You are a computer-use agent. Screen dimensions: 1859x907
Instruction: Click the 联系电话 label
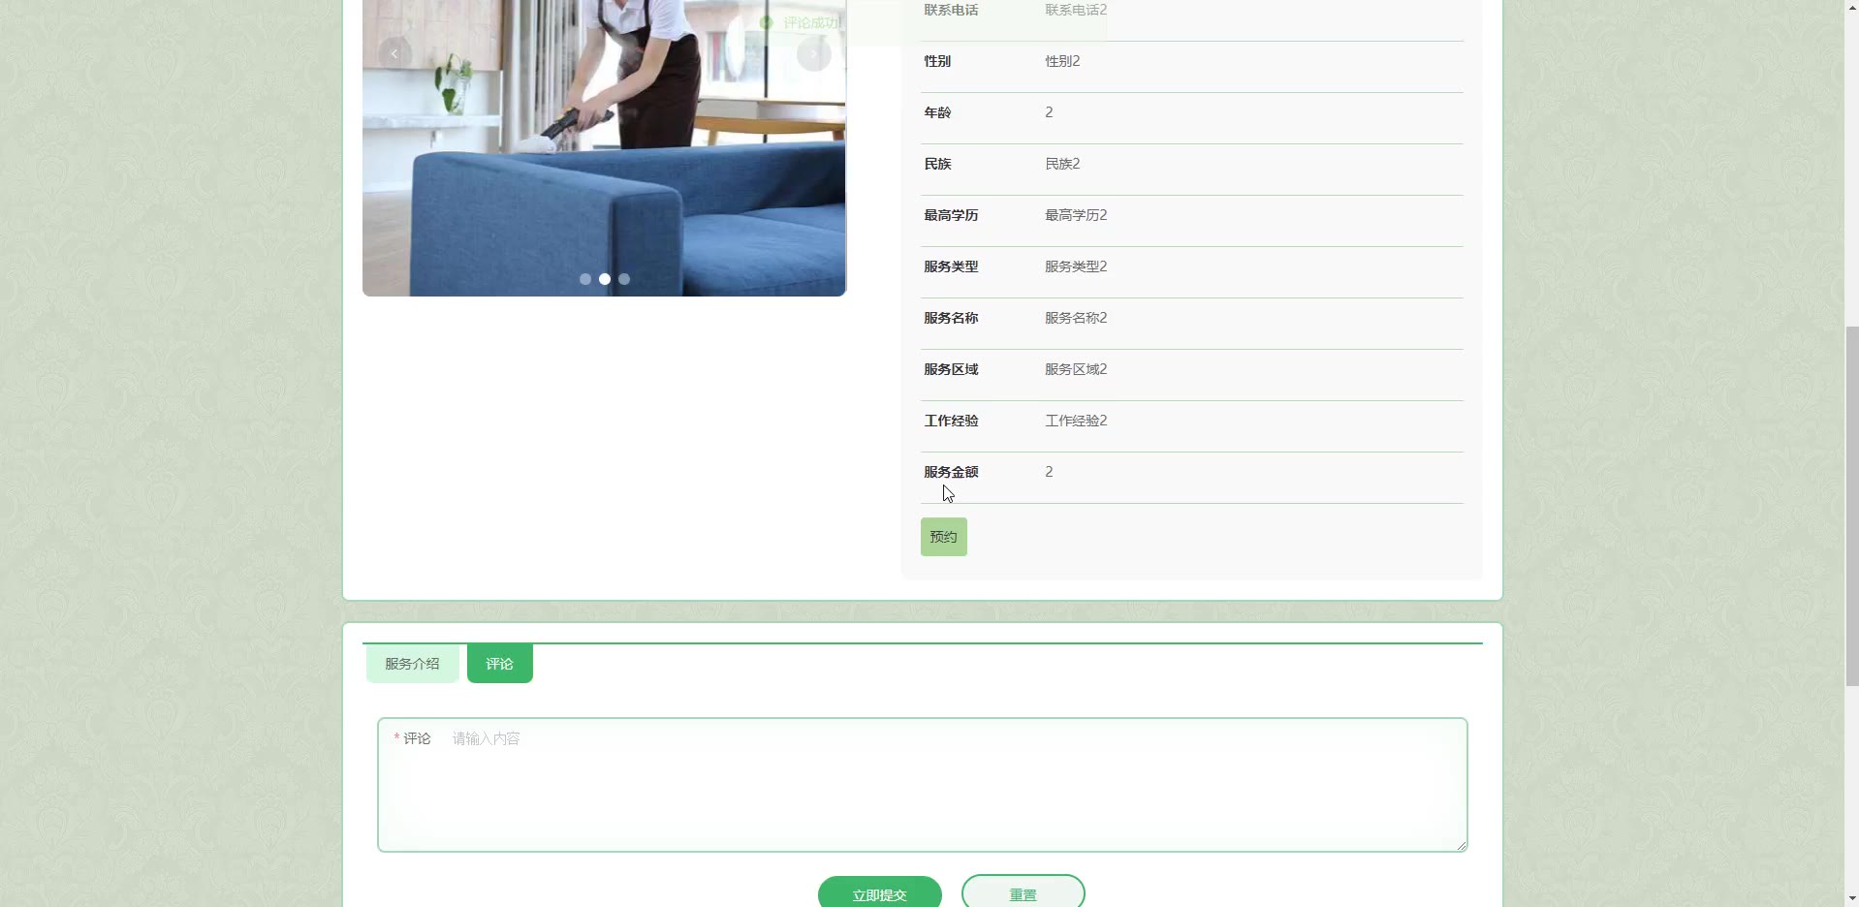[951, 10]
